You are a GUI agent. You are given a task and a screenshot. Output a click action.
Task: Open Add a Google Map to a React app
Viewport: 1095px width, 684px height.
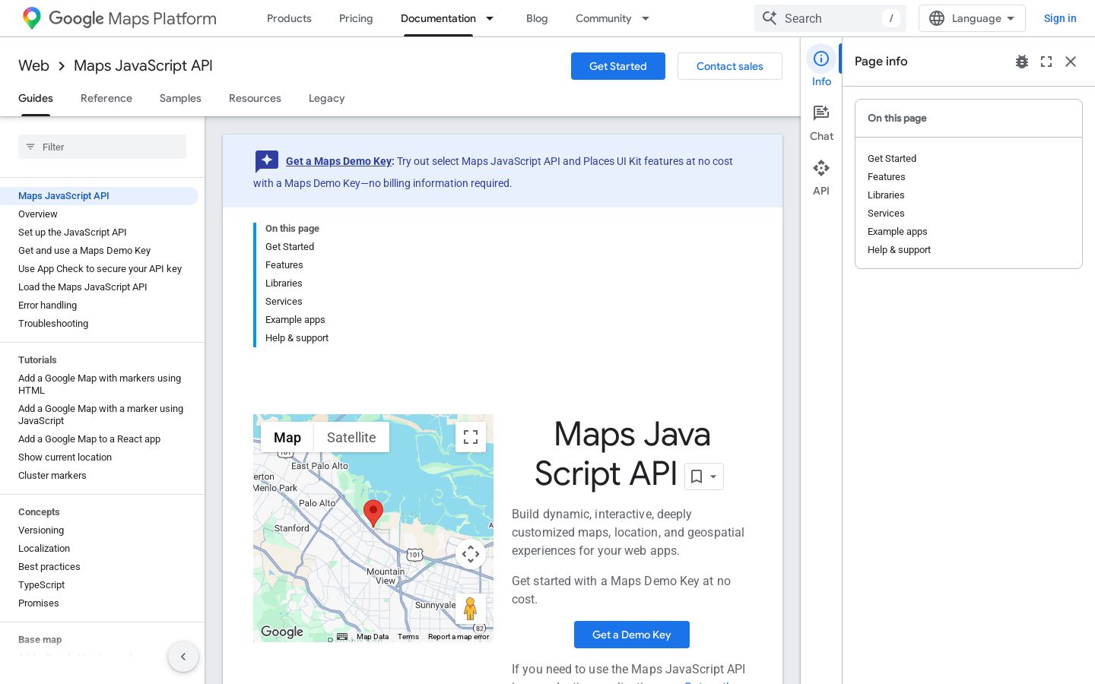90,439
